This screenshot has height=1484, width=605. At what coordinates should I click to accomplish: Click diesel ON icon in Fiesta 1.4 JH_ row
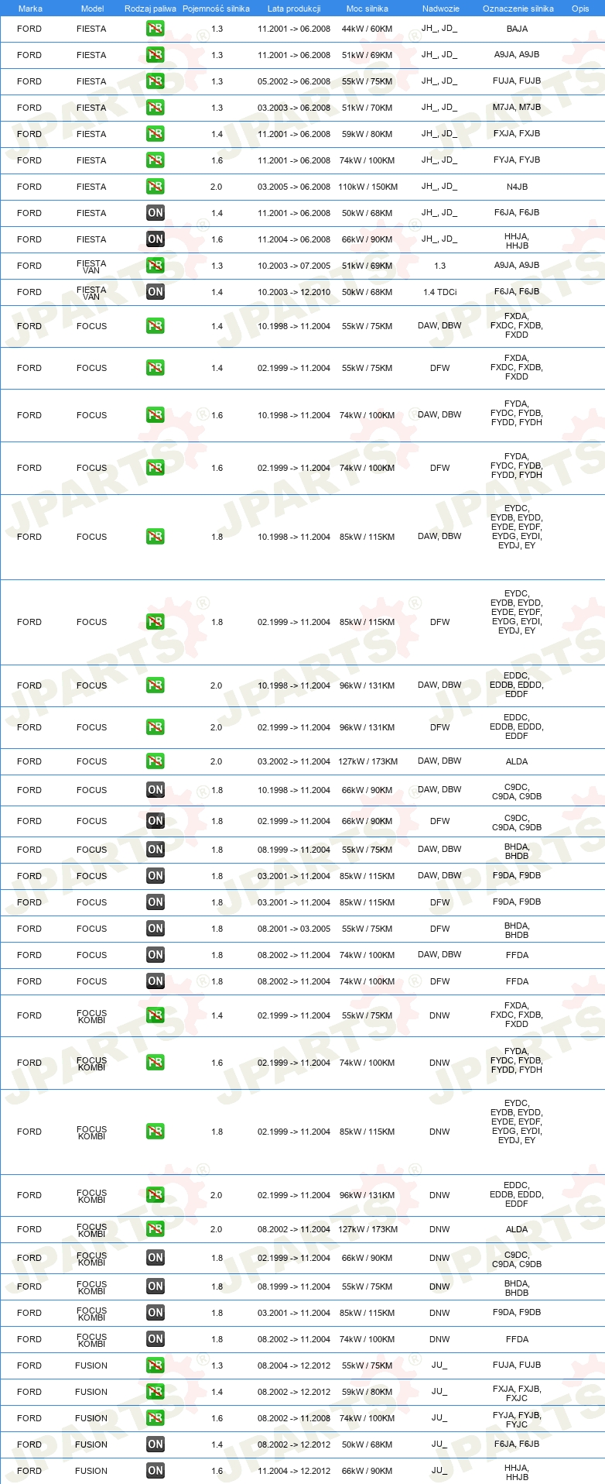coord(156,213)
